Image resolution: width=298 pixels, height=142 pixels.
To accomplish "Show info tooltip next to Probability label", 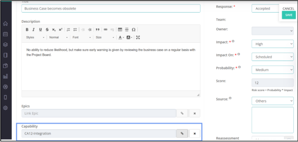I will click(239, 67).
